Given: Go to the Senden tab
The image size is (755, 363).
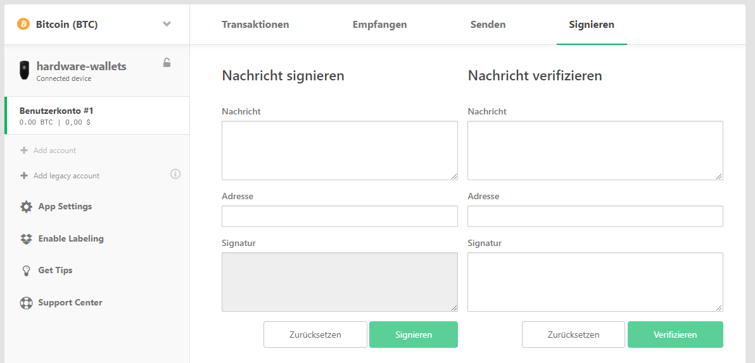Looking at the screenshot, I should pyautogui.click(x=488, y=25).
